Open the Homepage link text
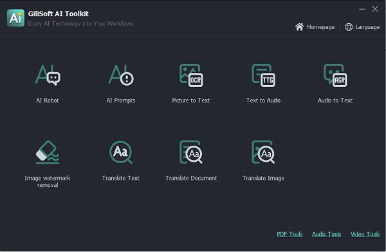Viewport: 386px width, 252px height. point(320,27)
